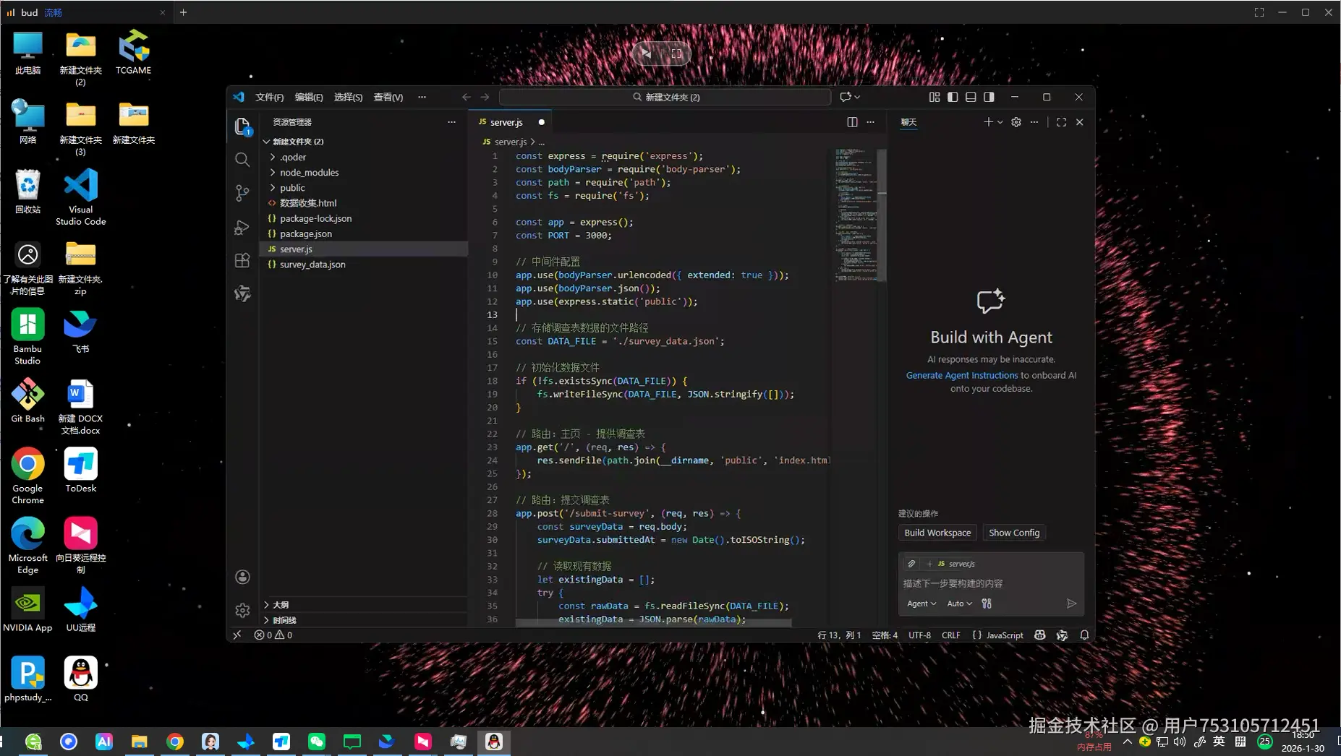1341x756 pixels.
Task: Focus the chat prompt input field
Action: coord(991,583)
